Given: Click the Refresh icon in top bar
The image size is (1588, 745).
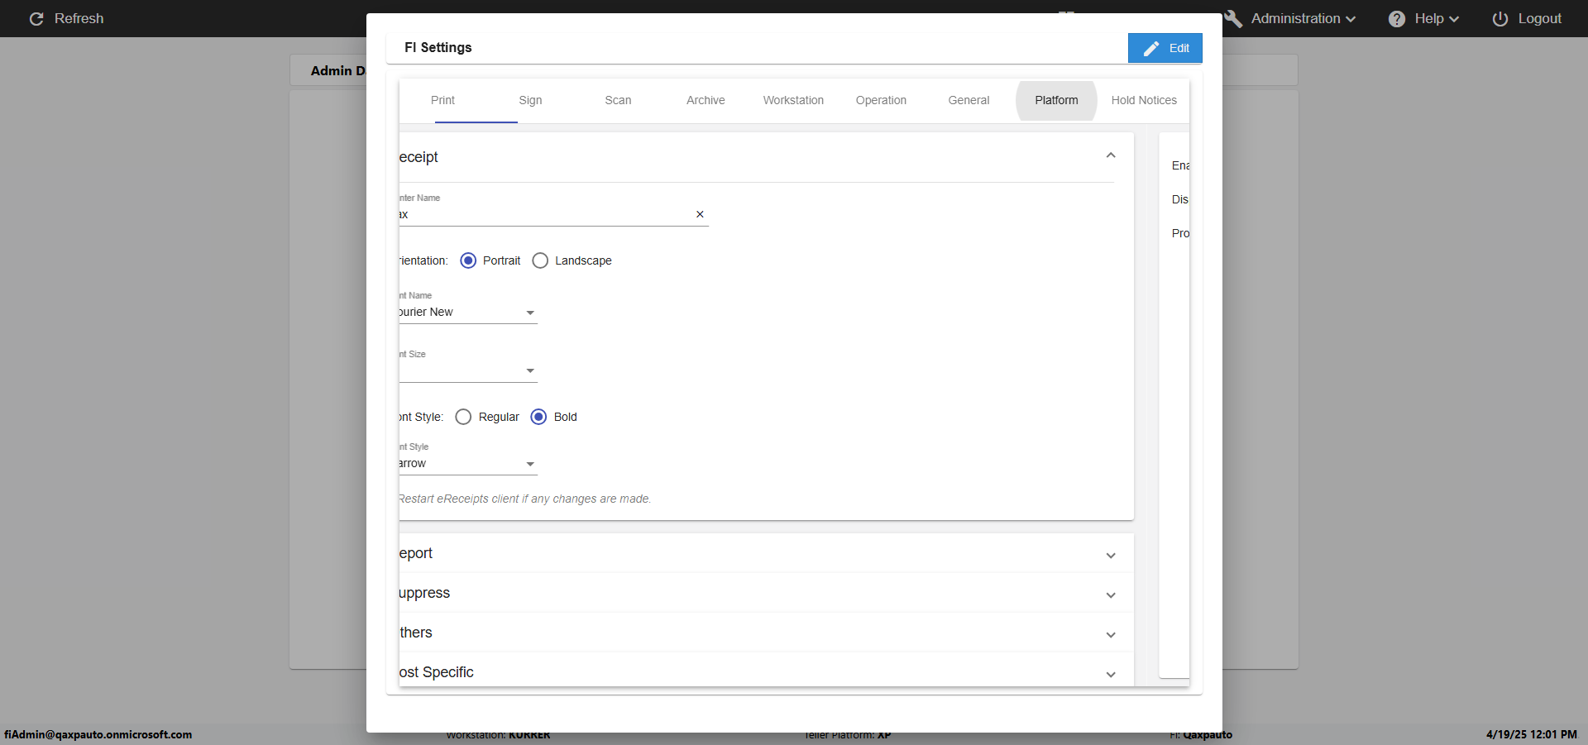Looking at the screenshot, I should tap(36, 19).
